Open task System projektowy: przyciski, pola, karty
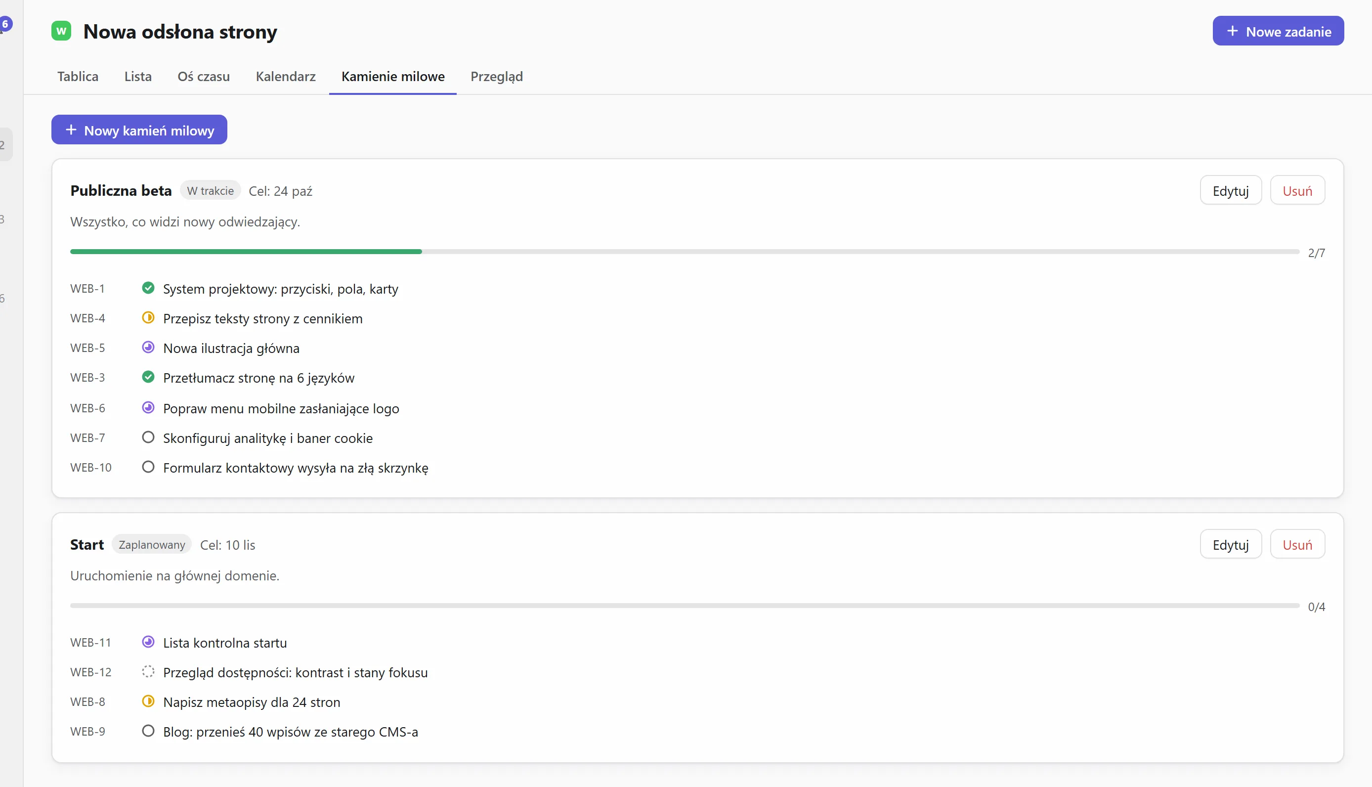 [x=280, y=289]
